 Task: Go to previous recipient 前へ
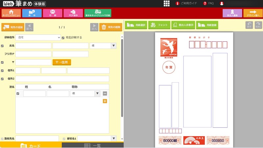click(29, 27)
